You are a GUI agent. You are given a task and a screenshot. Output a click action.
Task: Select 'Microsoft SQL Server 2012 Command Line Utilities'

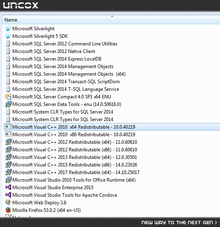[65, 44]
